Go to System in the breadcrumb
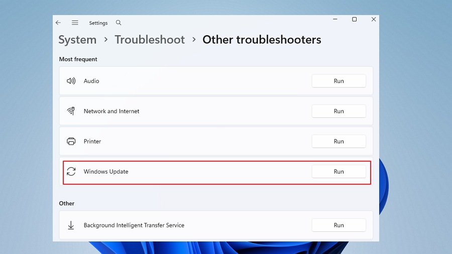Screen dimensions: 452x254 [x=77, y=40]
